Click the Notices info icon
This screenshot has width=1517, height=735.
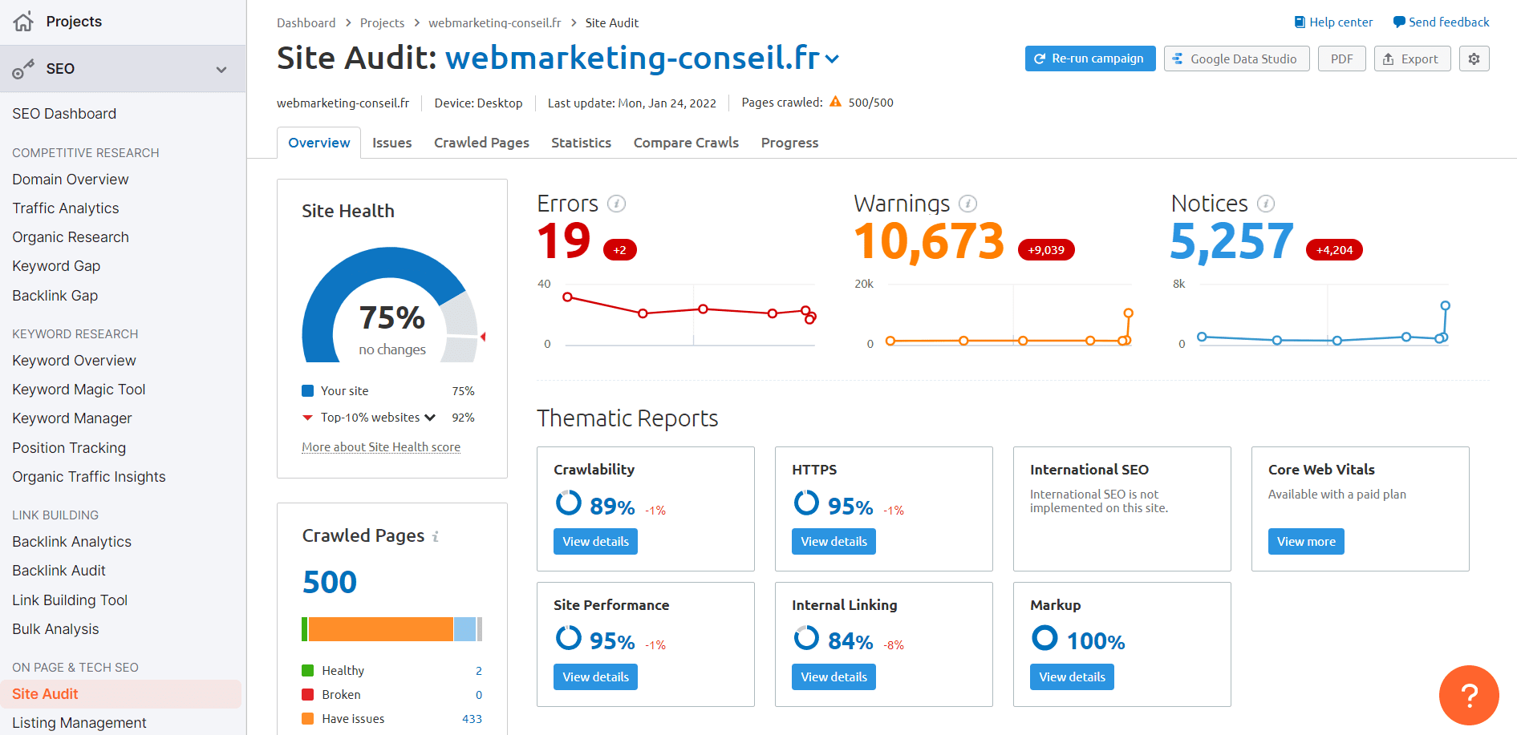tap(1266, 204)
